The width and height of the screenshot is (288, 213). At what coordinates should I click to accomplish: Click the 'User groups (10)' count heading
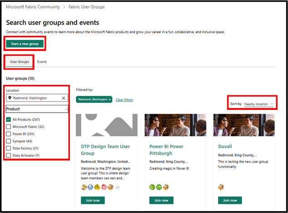20,79
